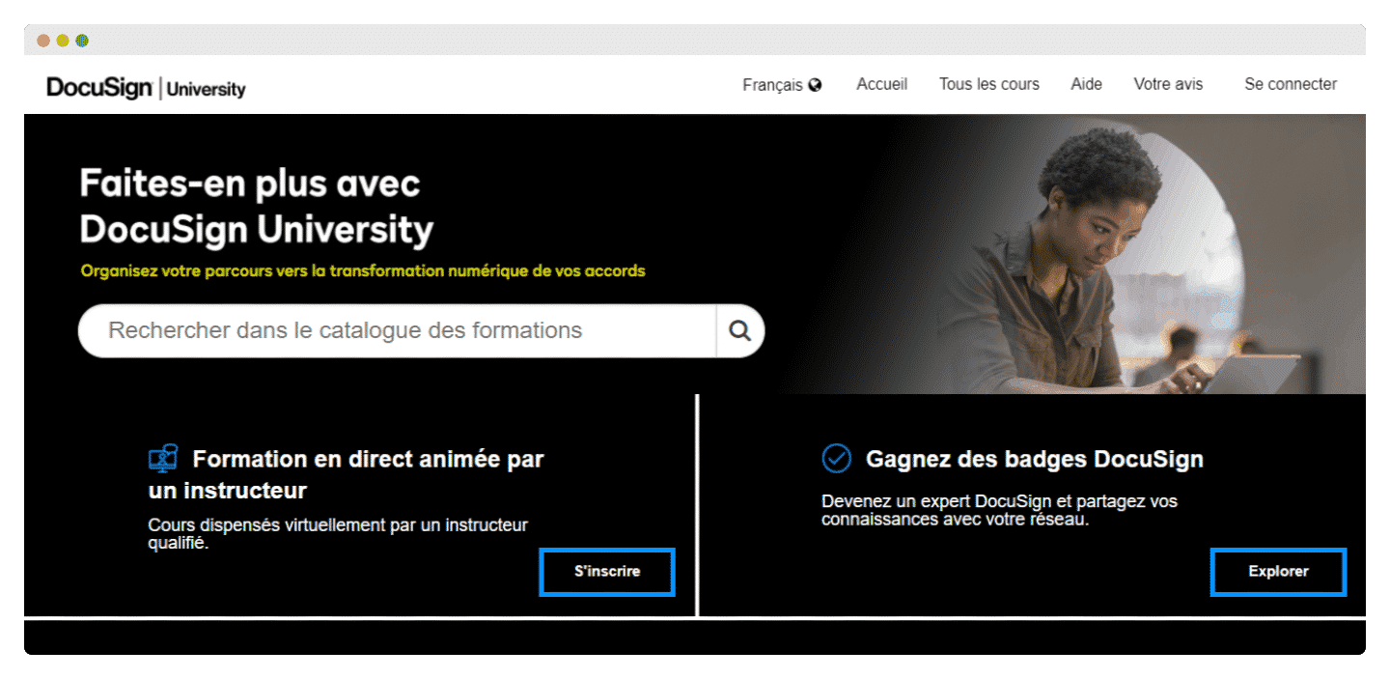The width and height of the screenshot is (1390, 679).
Task: Click the globe icon next to Français
Action: tap(816, 85)
